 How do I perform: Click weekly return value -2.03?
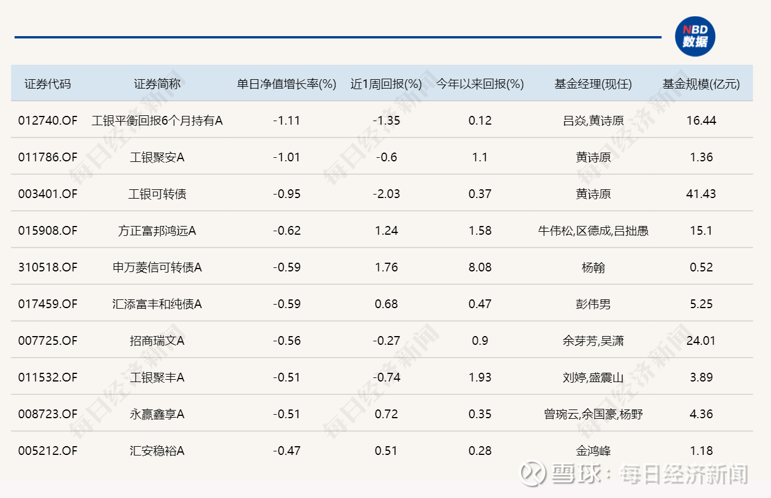(x=386, y=194)
